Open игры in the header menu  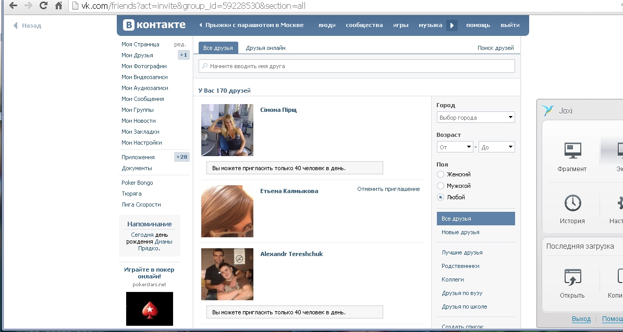pyautogui.click(x=400, y=25)
